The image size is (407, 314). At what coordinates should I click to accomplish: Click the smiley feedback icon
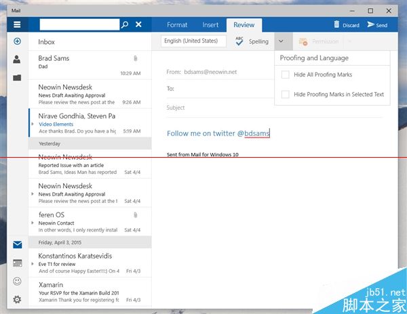click(x=17, y=281)
